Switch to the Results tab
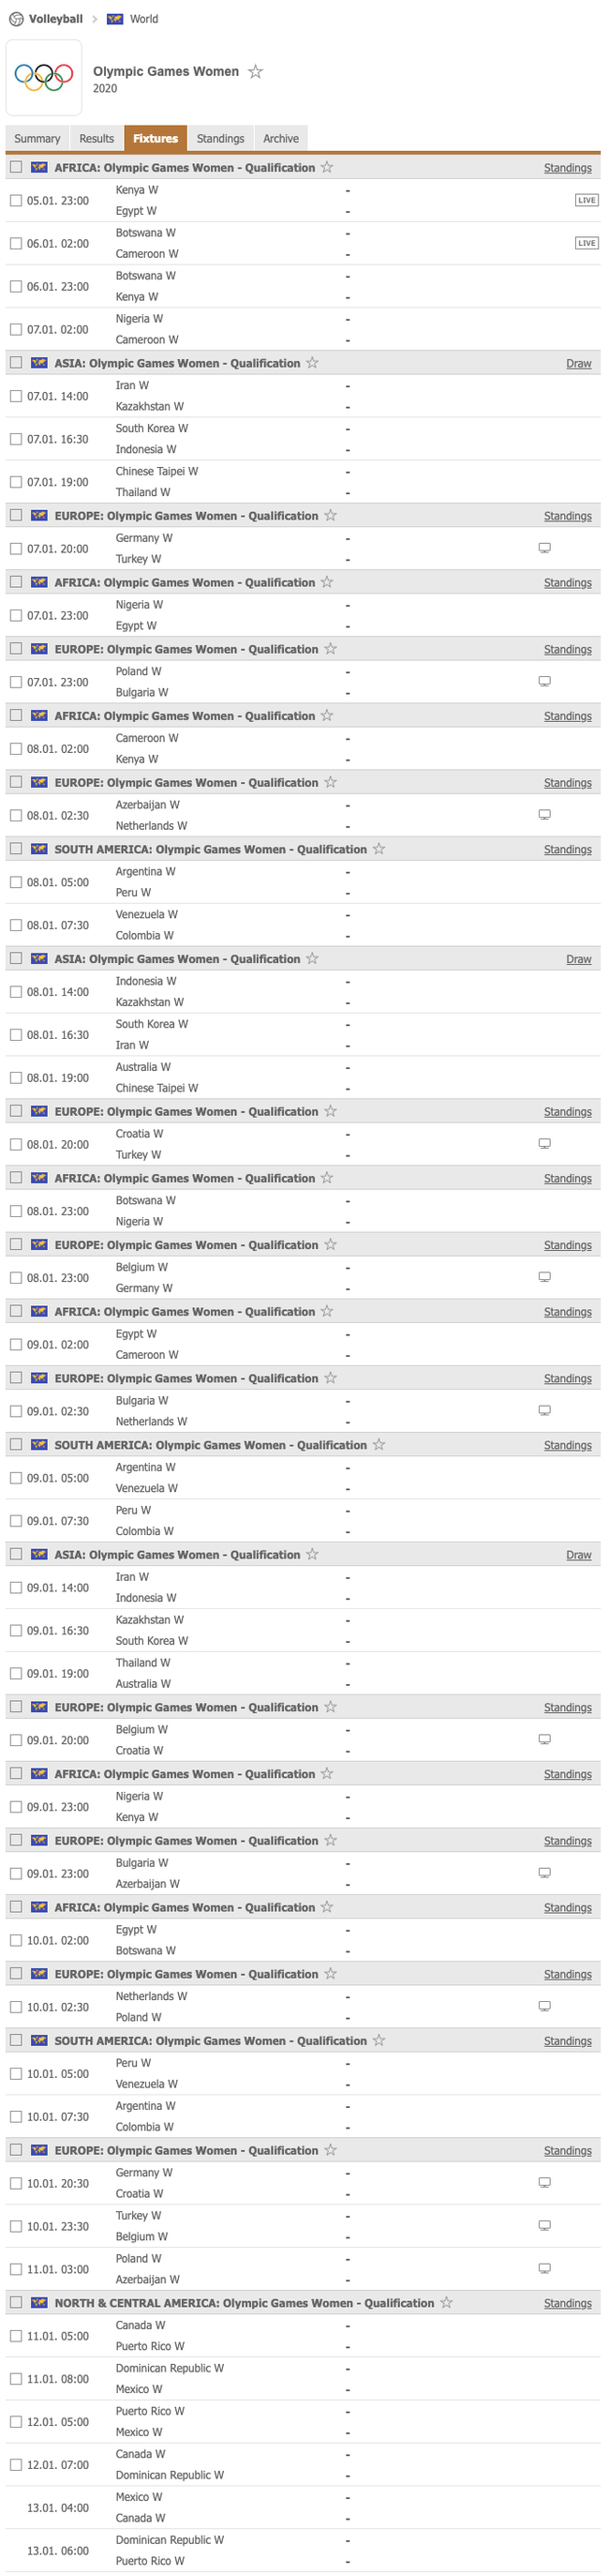 (97, 139)
